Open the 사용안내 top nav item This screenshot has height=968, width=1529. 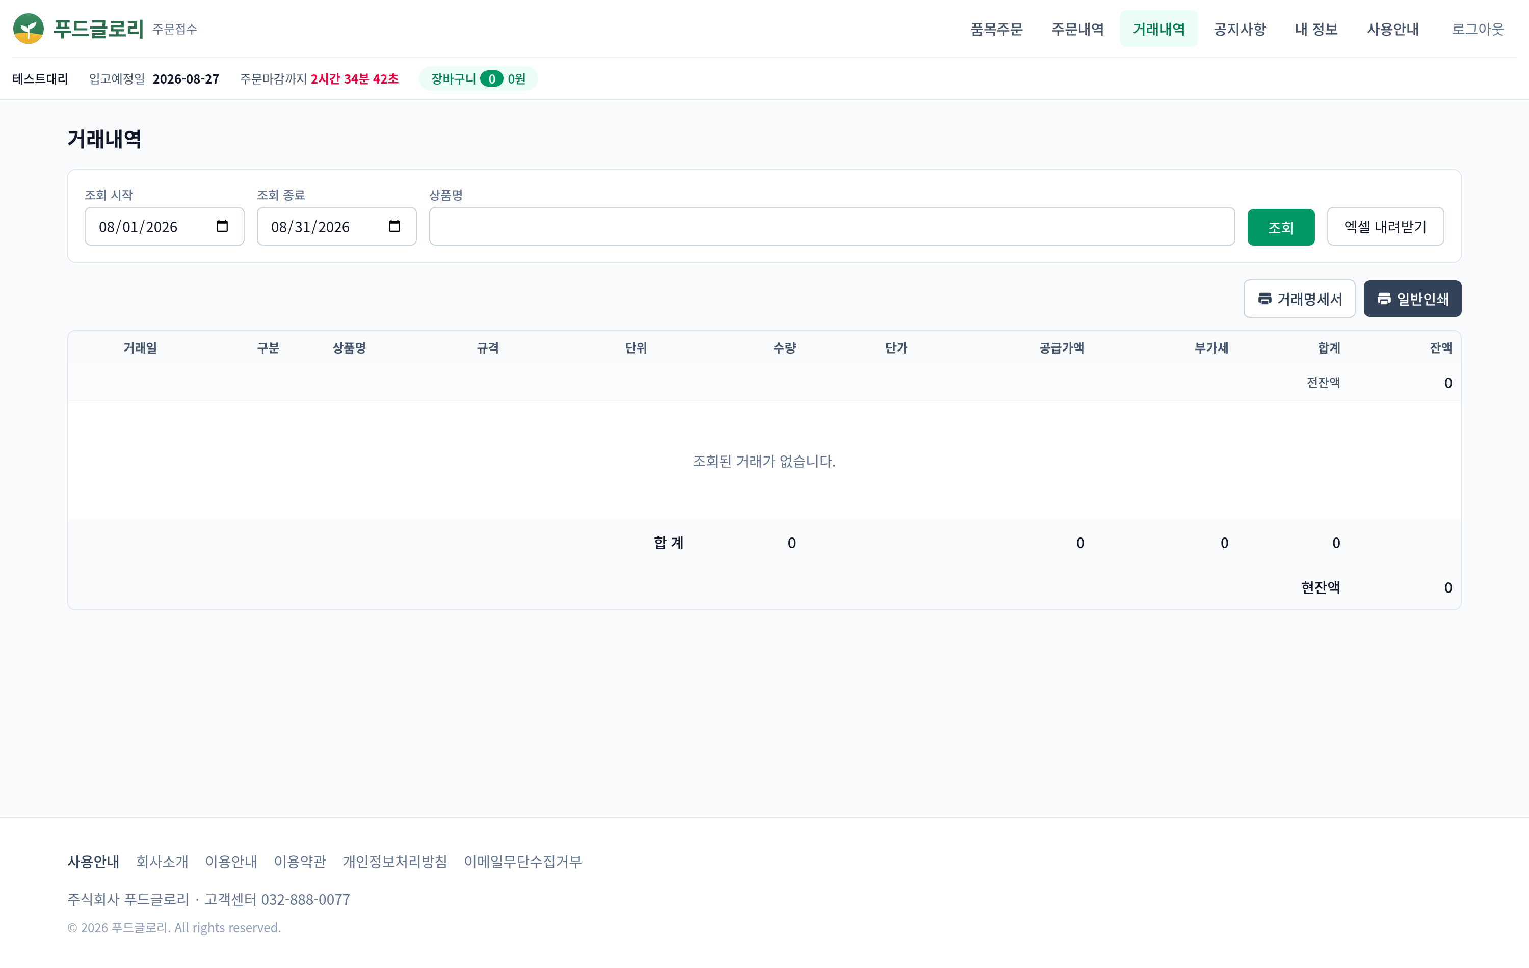tap(1392, 29)
